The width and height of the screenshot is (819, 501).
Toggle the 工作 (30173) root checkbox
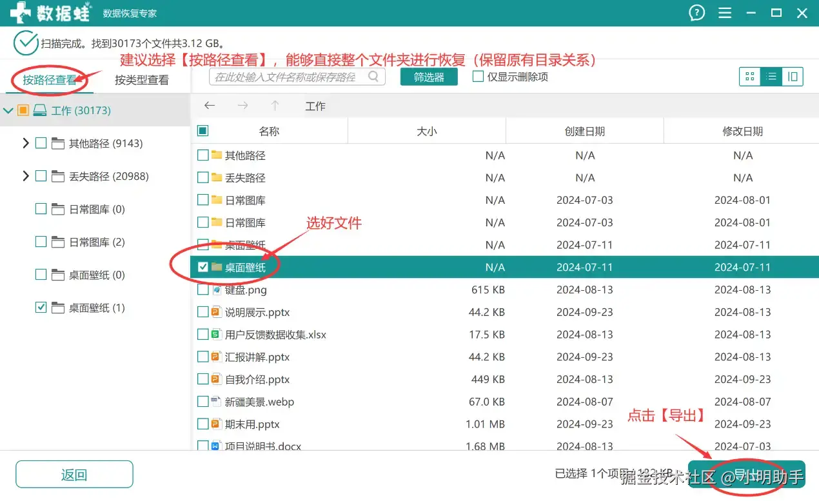click(x=23, y=110)
